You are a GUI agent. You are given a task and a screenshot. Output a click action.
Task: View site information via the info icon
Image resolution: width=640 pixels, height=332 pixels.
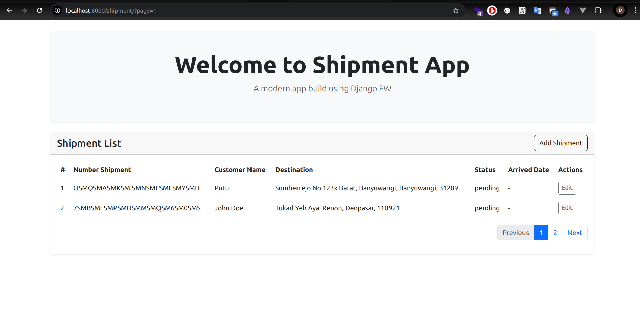click(57, 10)
